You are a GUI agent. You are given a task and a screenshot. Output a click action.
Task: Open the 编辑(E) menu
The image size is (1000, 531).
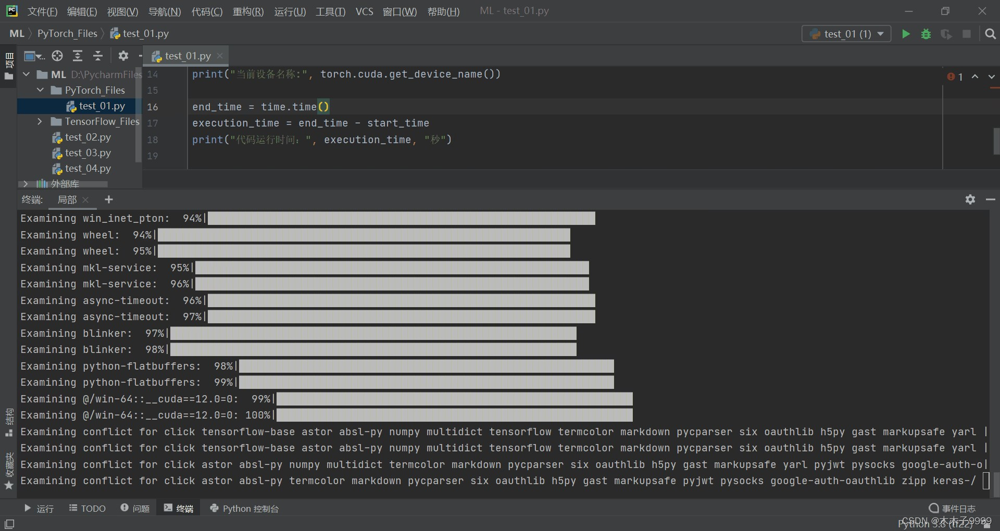[82, 11]
